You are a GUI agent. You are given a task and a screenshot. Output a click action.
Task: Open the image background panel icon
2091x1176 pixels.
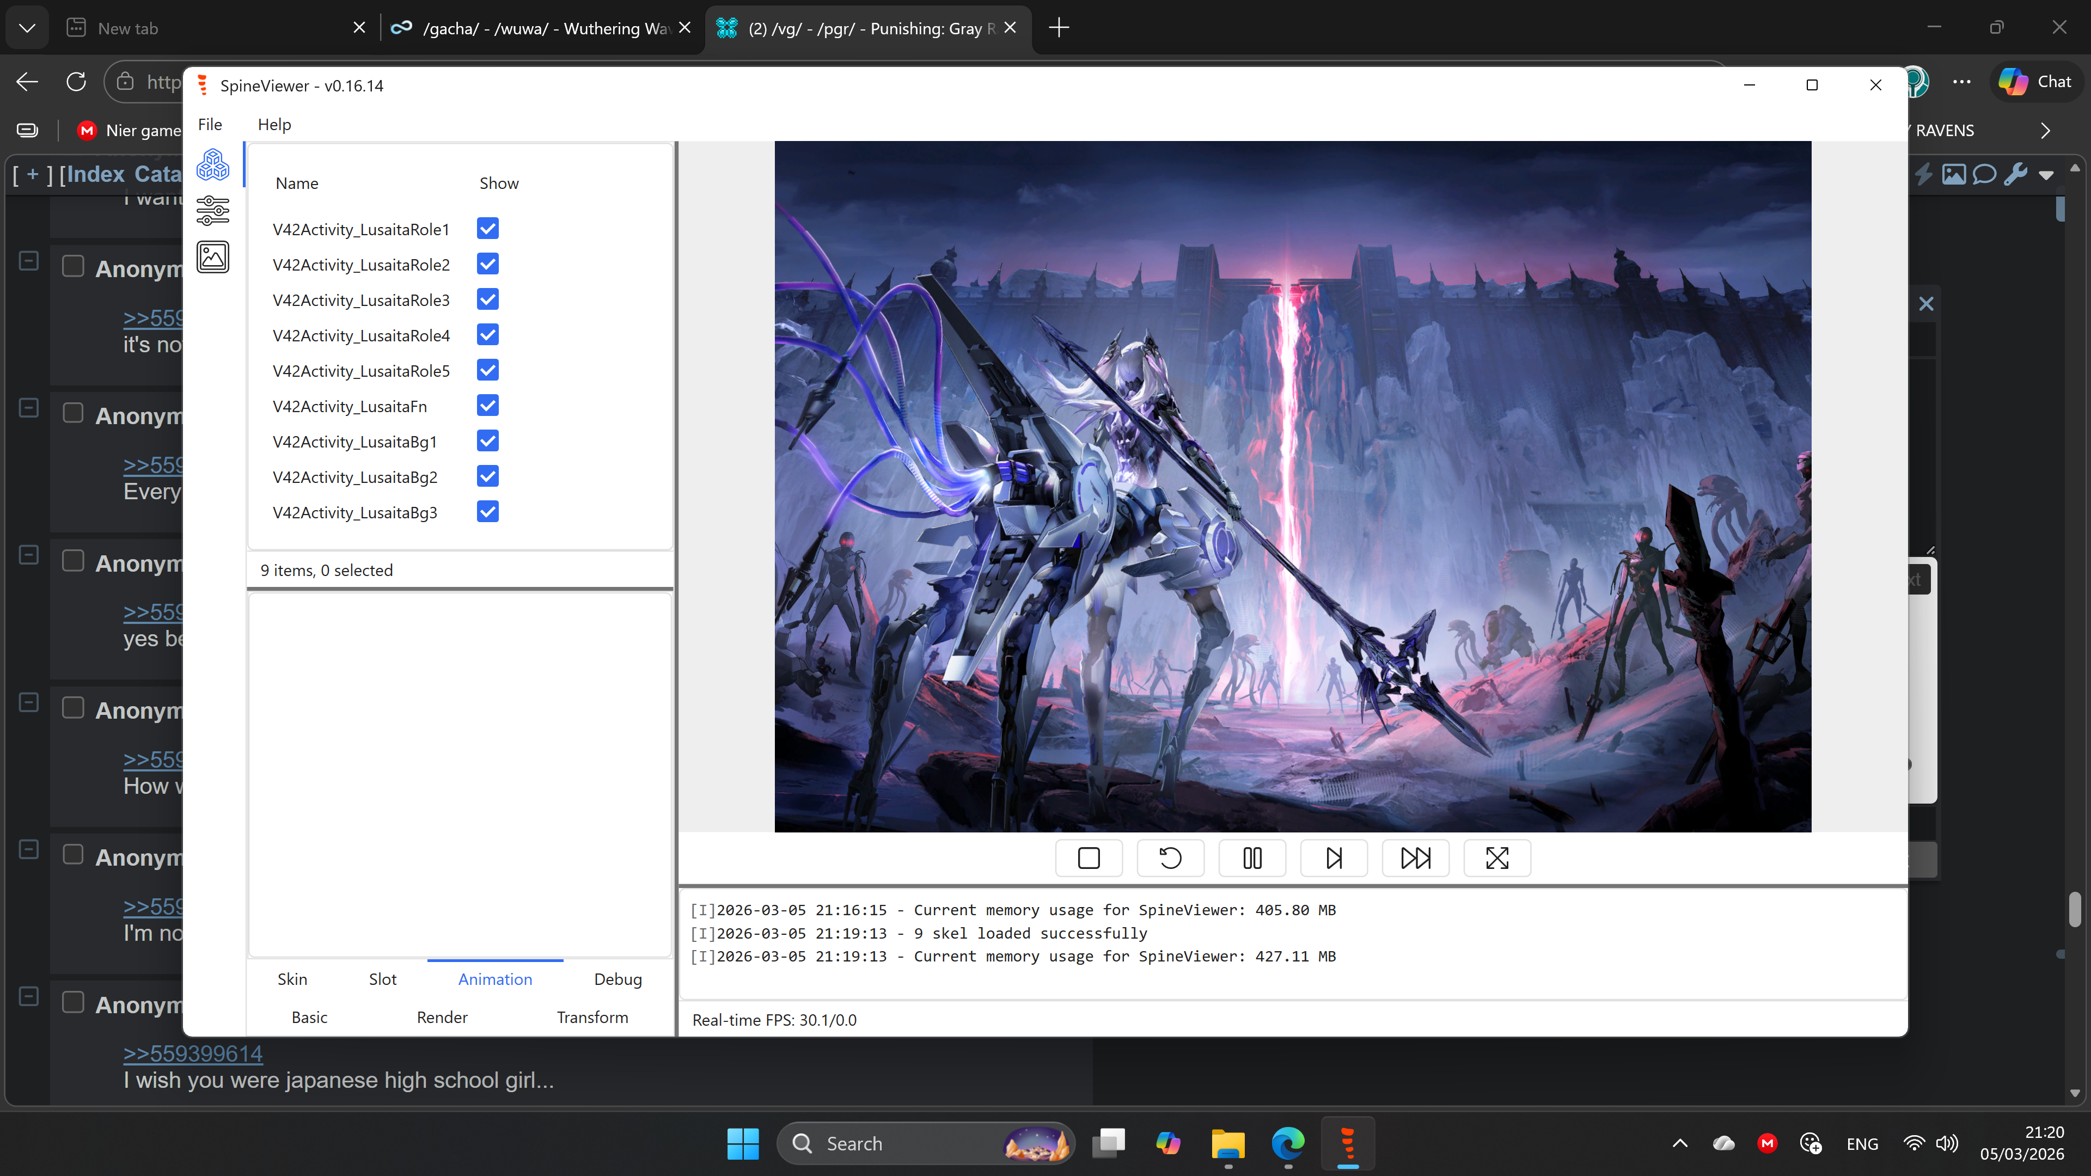[x=213, y=258]
